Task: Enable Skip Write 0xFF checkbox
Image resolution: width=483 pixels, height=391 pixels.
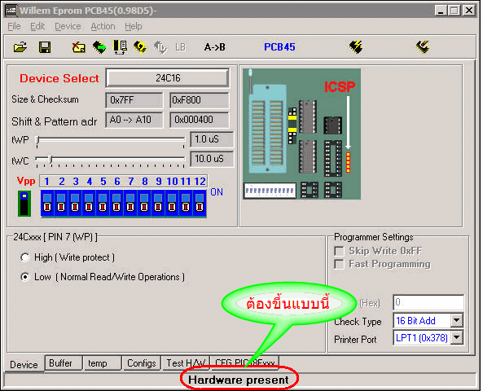Action: (339, 251)
